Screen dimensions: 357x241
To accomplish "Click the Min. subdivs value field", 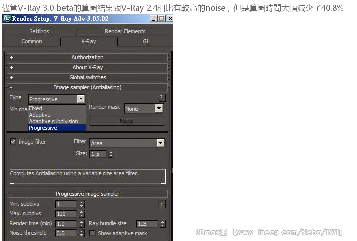I will pos(66,204).
